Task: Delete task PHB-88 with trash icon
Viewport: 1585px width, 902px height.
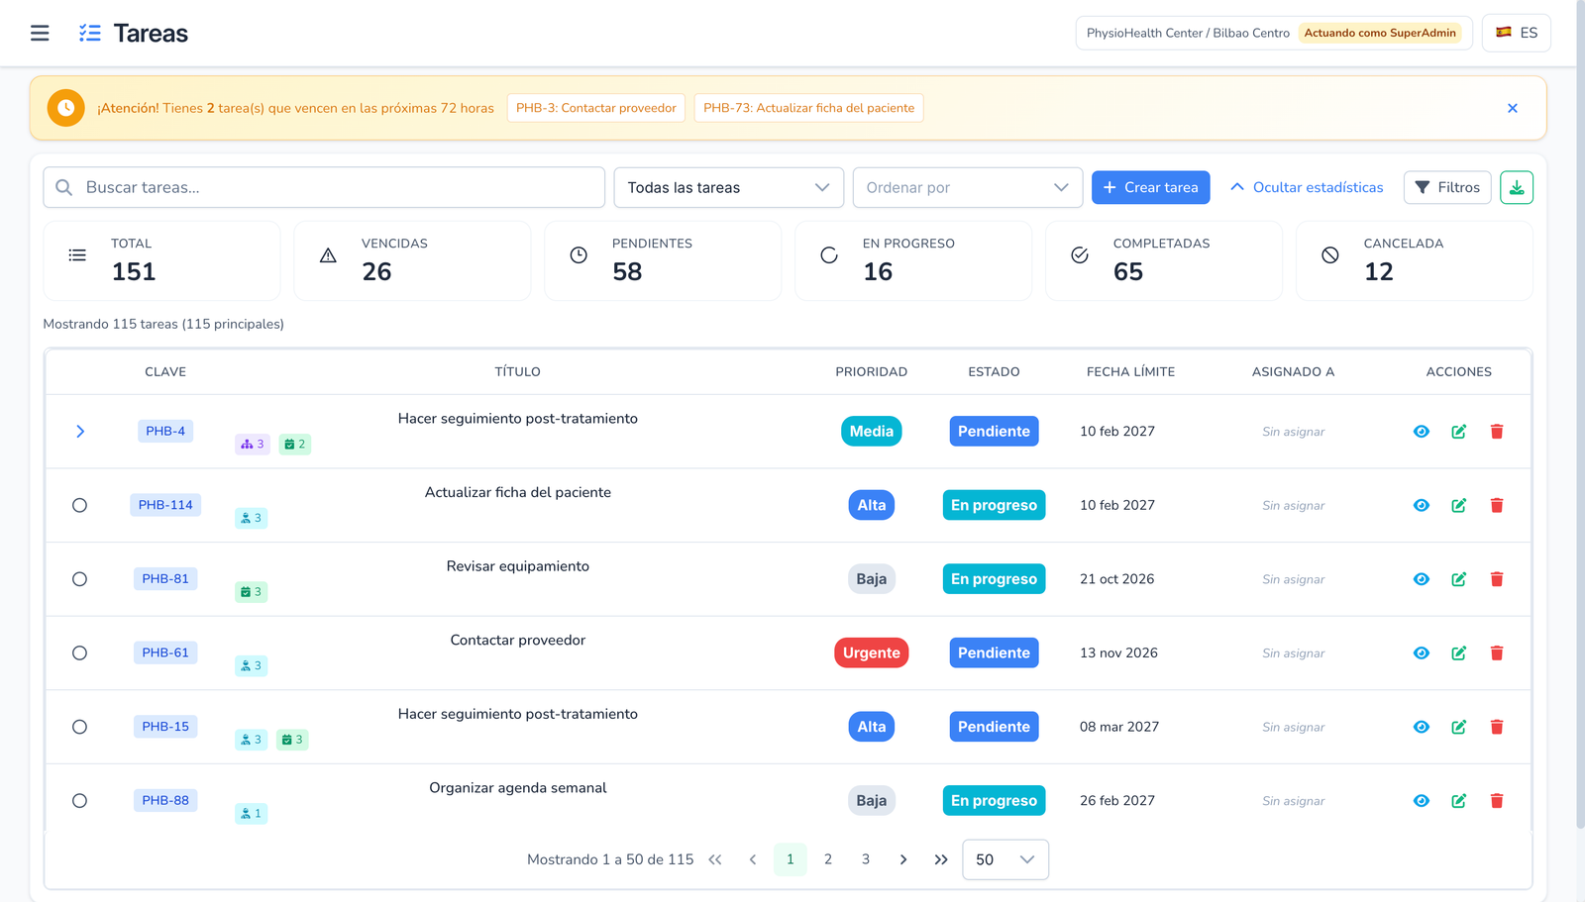Action: (x=1496, y=801)
